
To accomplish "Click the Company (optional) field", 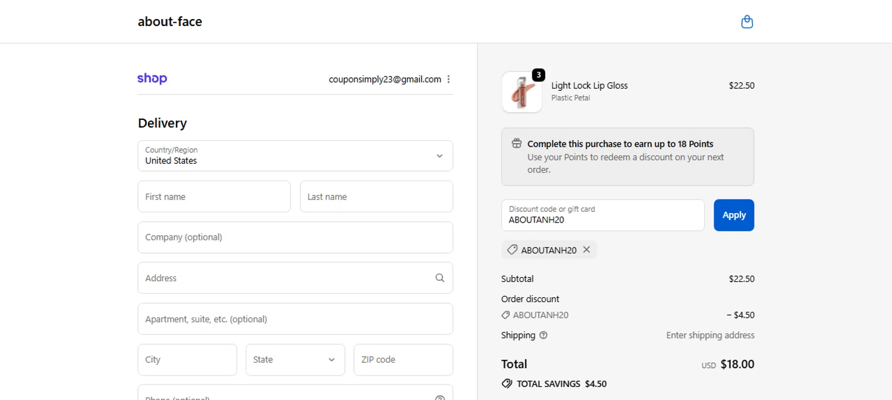I will pos(295,237).
